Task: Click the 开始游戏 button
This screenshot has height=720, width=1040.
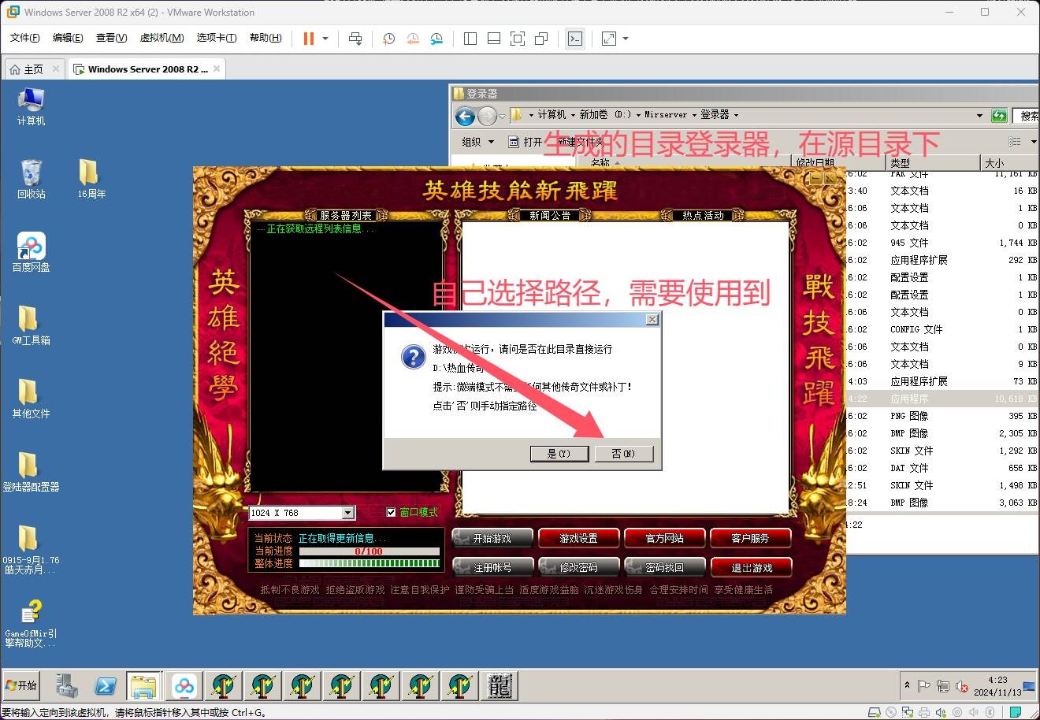Action: (x=492, y=539)
